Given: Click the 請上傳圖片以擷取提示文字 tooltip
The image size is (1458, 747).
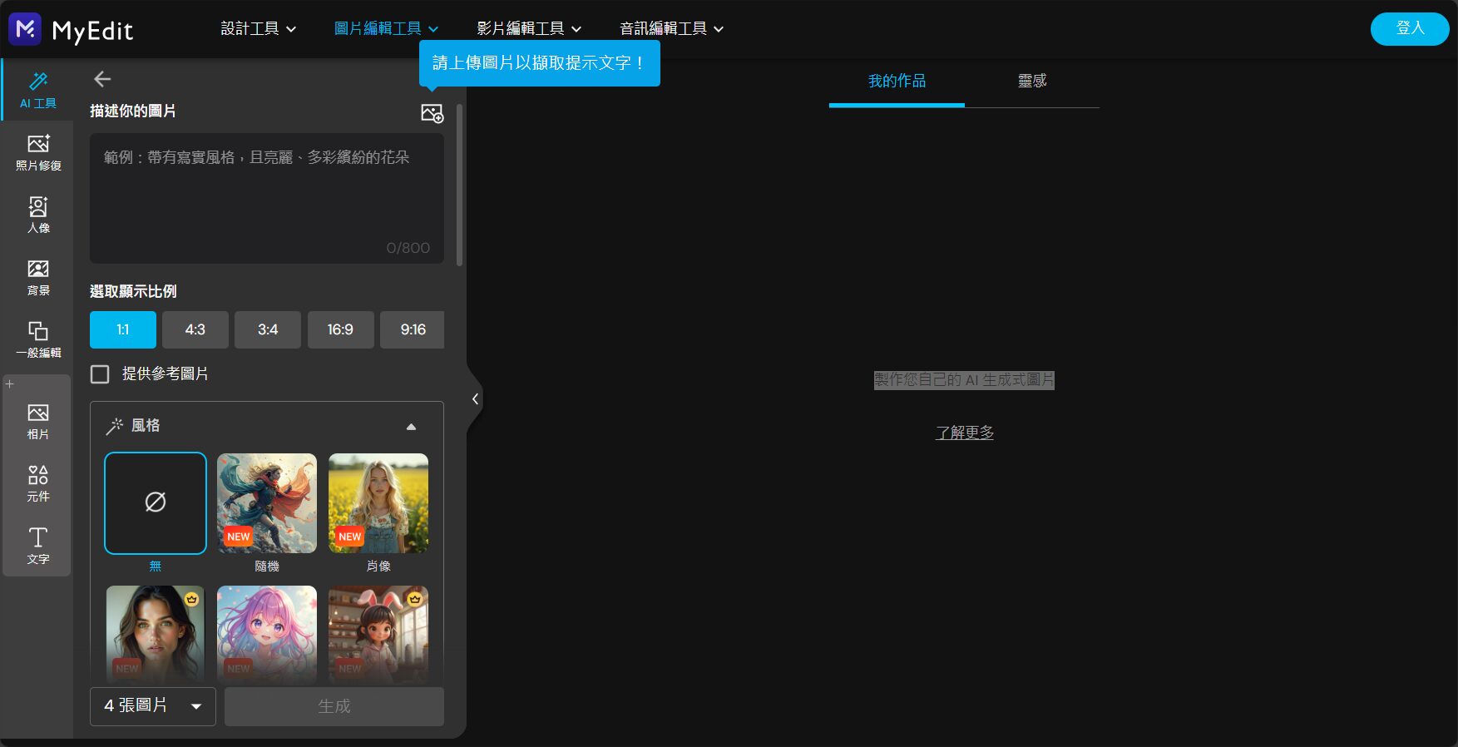Looking at the screenshot, I should 540,63.
